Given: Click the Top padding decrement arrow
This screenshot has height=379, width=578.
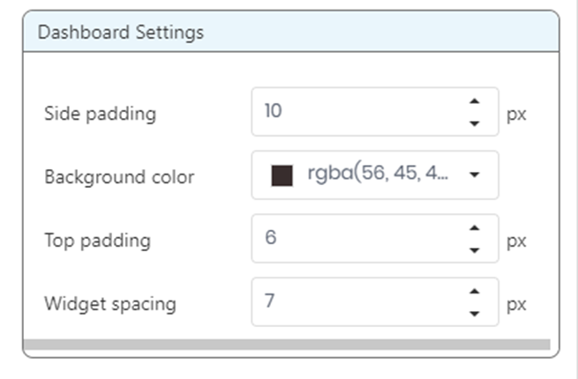Looking at the screenshot, I should (x=475, y=250).
